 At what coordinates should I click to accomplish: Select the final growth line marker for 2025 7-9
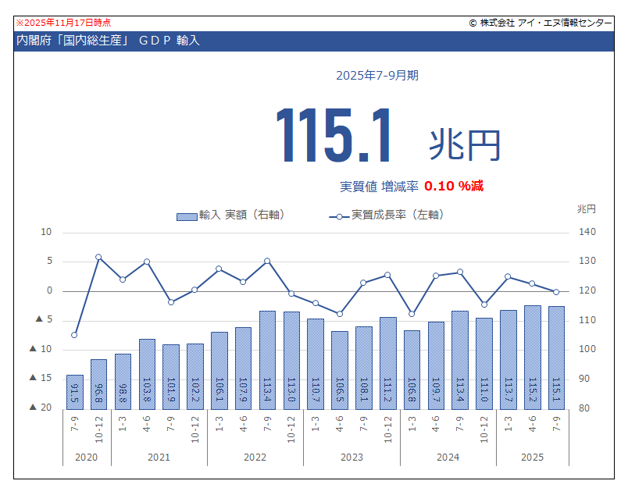coord(556,292)
